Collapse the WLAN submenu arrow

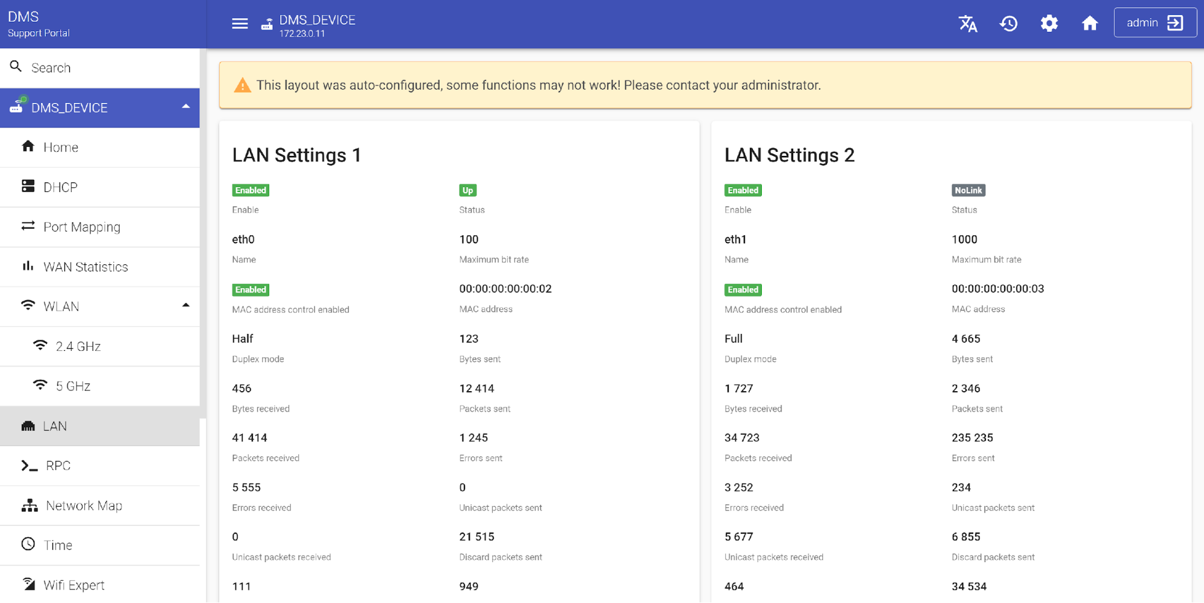(186, 306)
